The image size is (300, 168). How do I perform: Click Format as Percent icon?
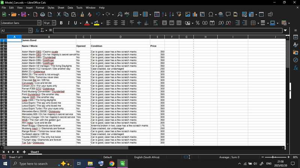click(198, 23)
